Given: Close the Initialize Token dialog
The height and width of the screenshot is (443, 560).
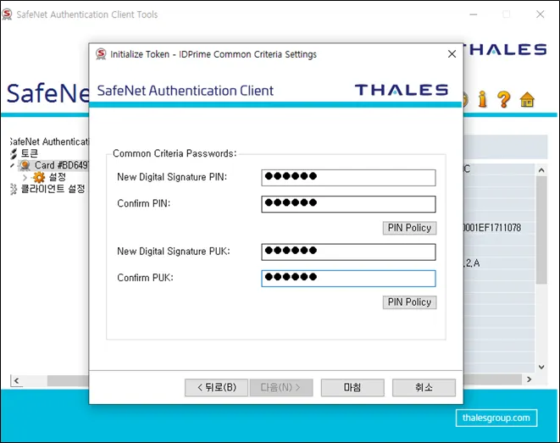Looking at the screenshot, I should pyautogui.click(x=452, y=54).
